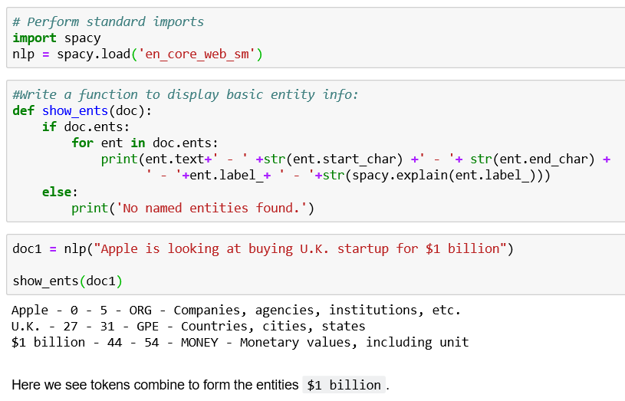Click the 'if doc.ents:' line
This screenshot has width=625, height=401.
point(86,127)
